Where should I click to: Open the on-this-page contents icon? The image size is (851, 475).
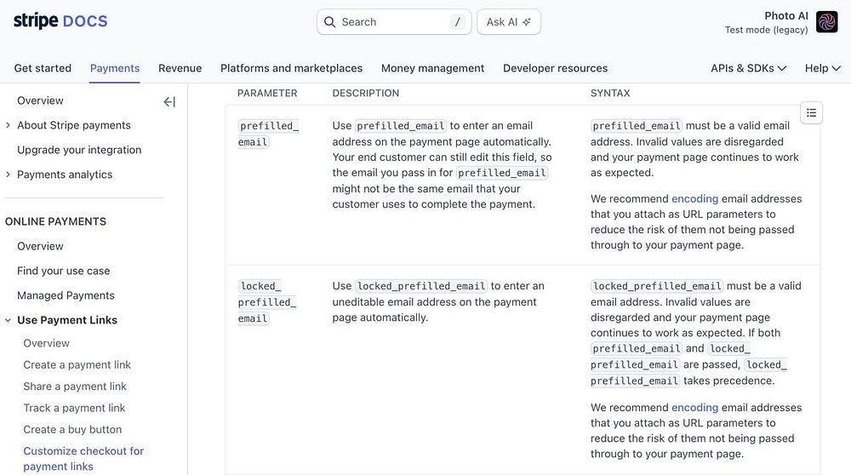tap(811, 113)
